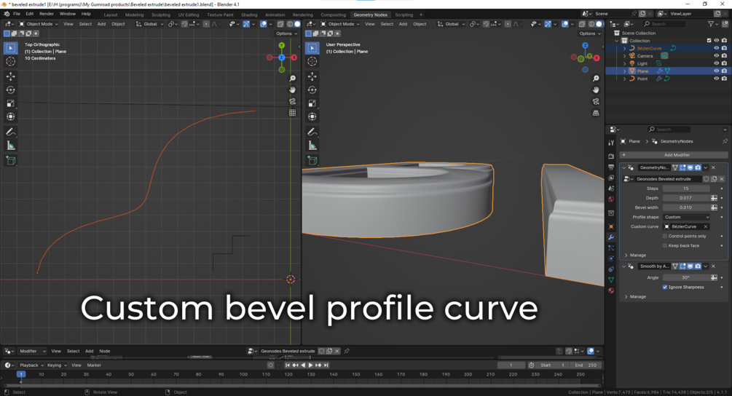
Task: Expand the Plane outliner item
Action: pos(625,71)
